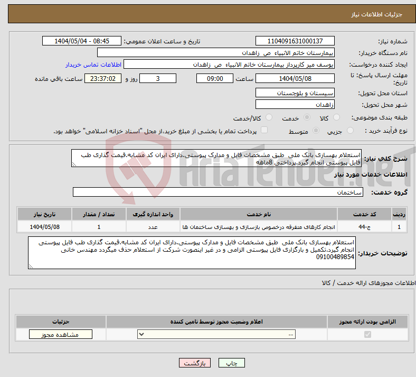Screen dimensions: 416x377
Task: Select the جزیی purchase type radio
Action: point(350,130)
